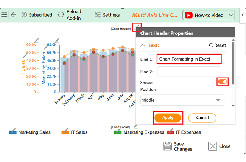Open the Position dropdown set to middle
246x162 pixels.
click(182, 100)
